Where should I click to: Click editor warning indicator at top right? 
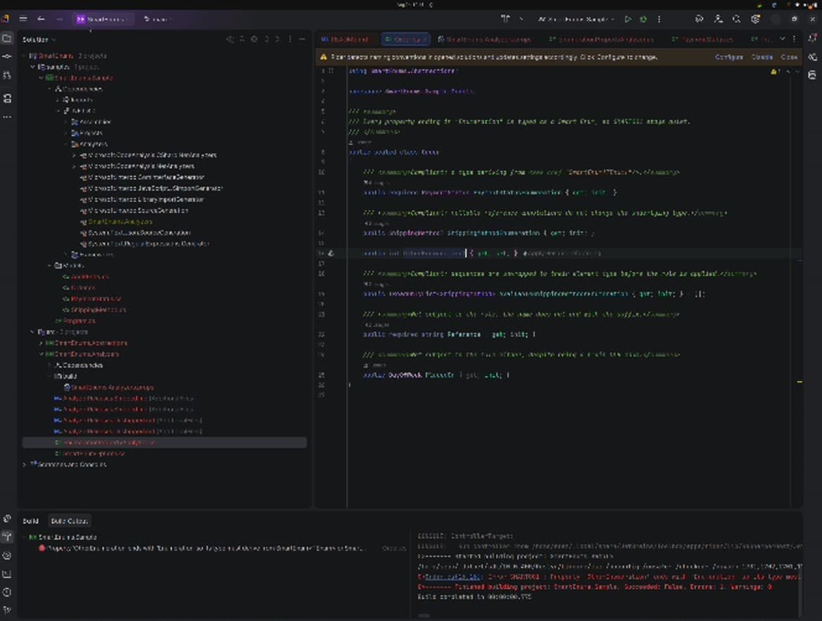774,71
